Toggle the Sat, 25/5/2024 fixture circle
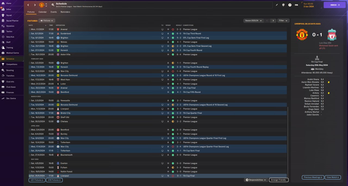 tap(30, 176)
